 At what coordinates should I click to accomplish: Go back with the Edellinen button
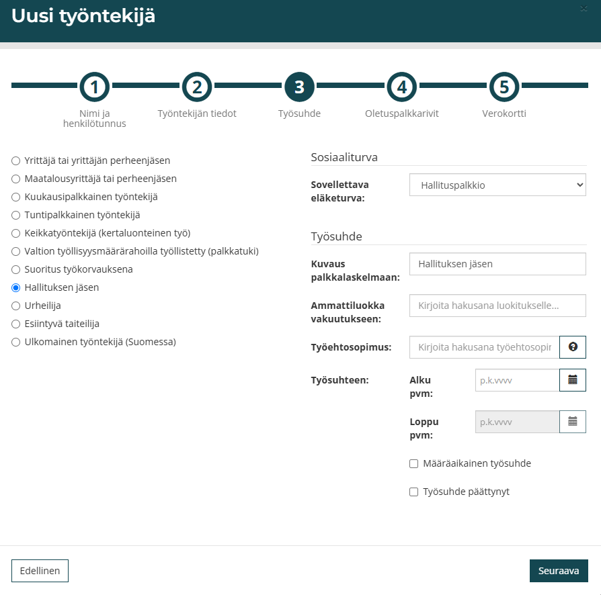click(40, 571)
